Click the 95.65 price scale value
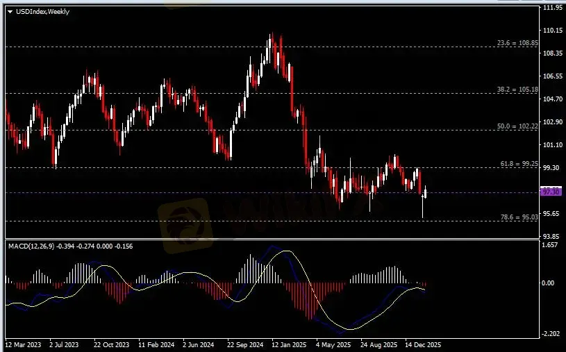 point(551,213)
